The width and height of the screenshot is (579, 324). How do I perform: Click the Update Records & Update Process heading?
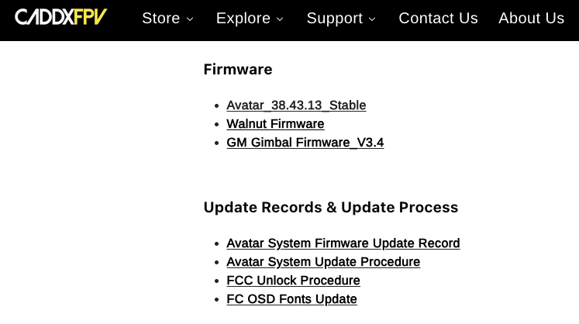click(x=331, y=208)
